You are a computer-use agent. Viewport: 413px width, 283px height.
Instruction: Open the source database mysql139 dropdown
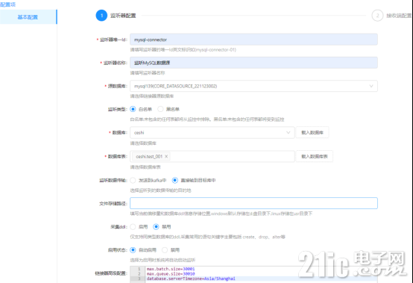(253, 86)
